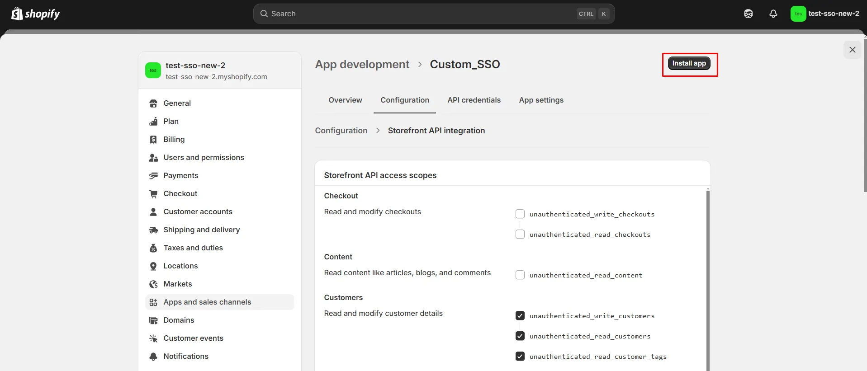This screenshot has width=867, height=371.
Task: Open Taxes and duties settings
Action: 220,248
